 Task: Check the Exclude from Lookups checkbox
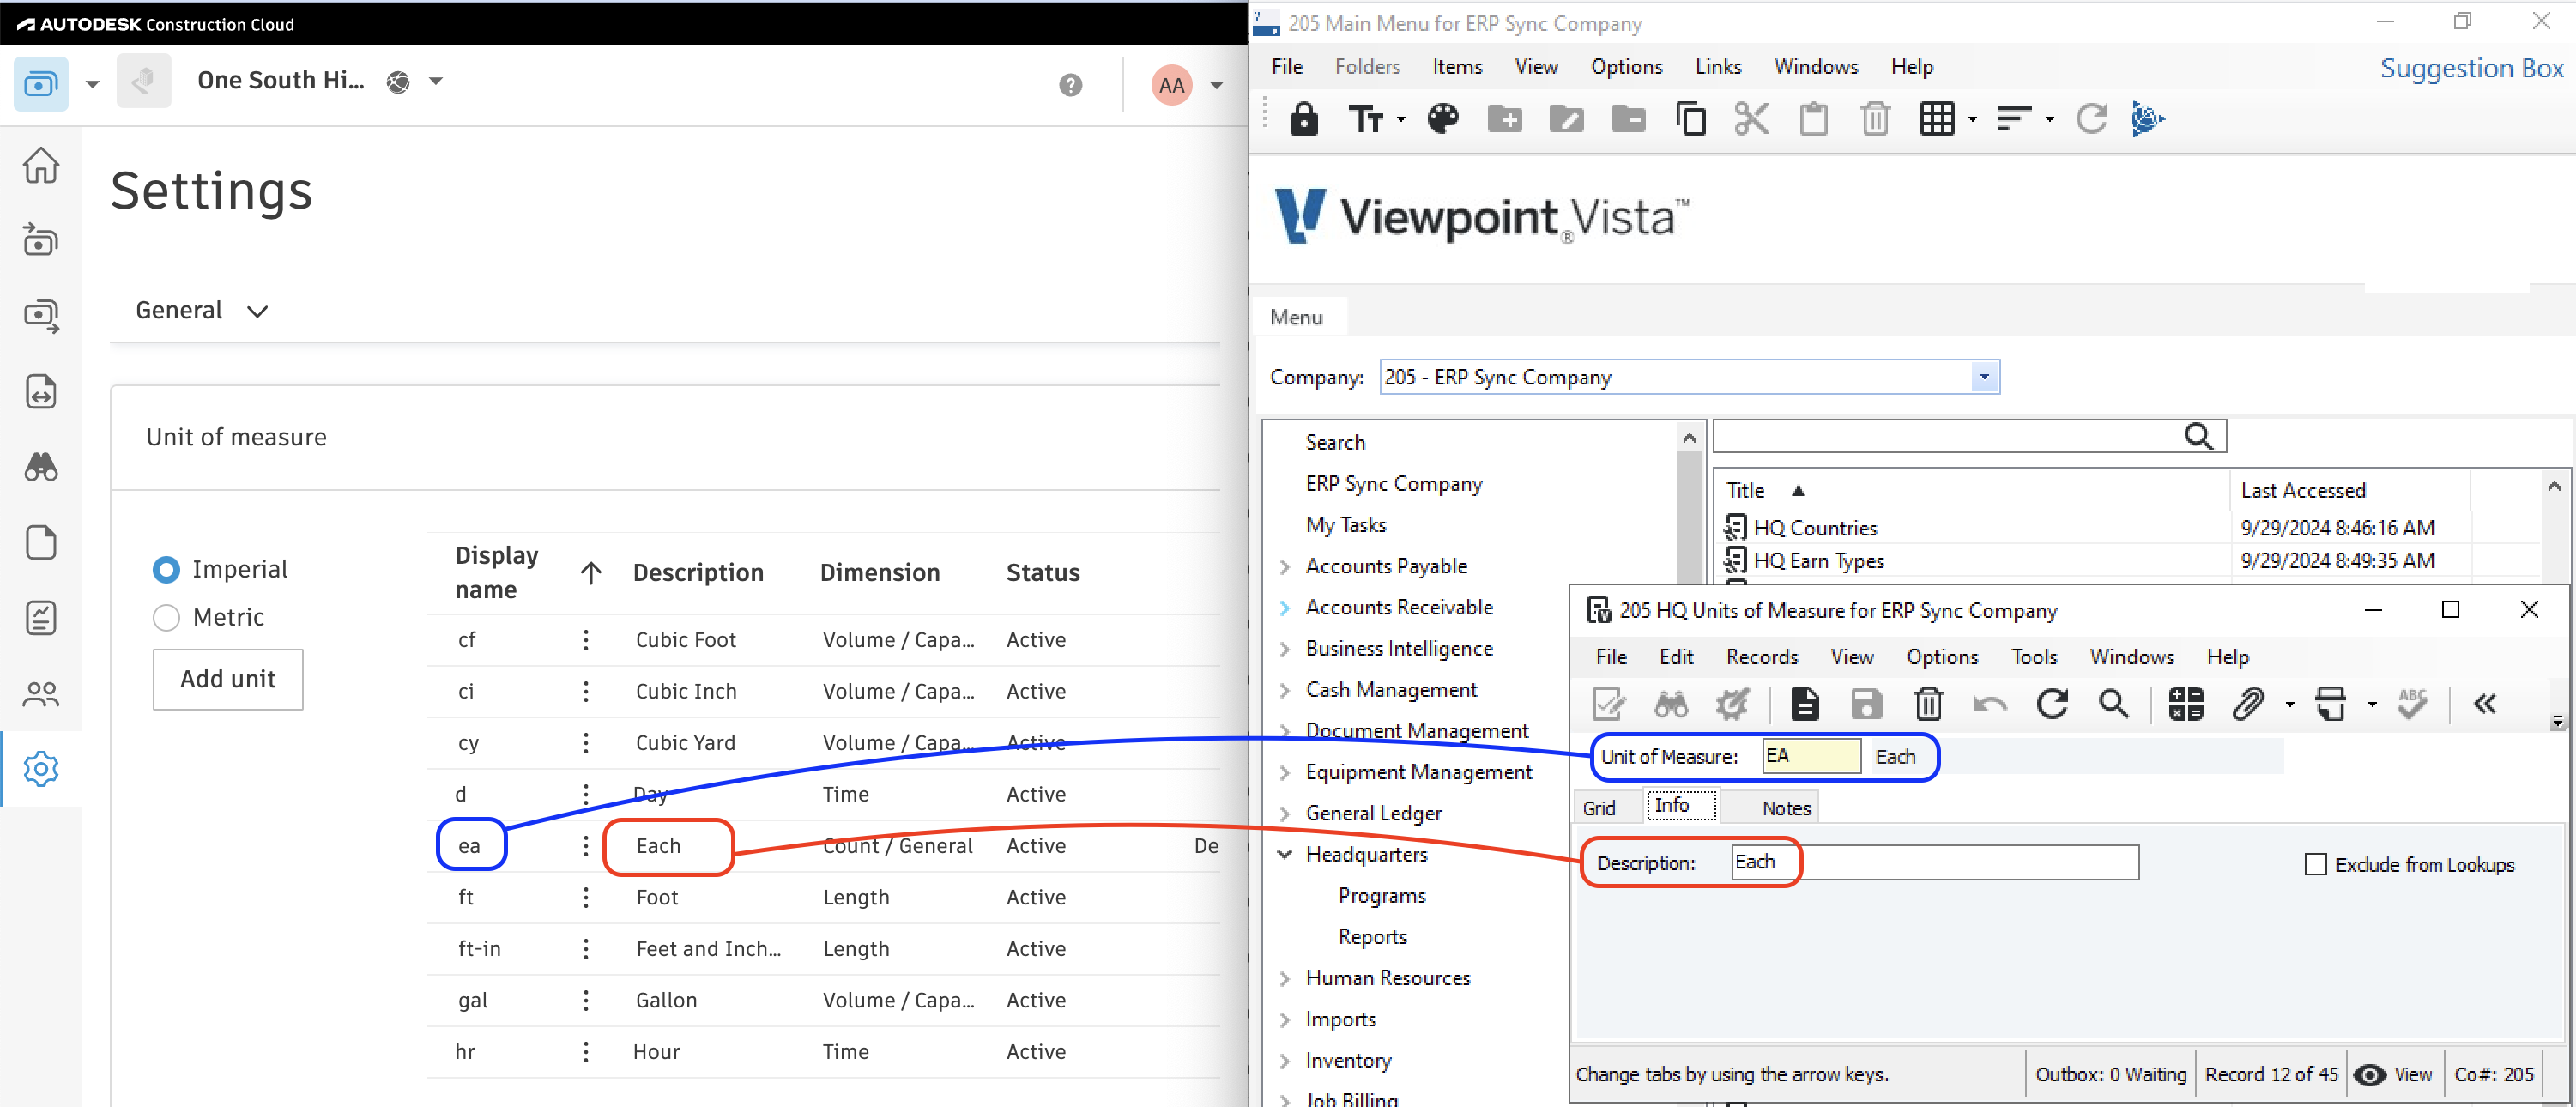2315,864
